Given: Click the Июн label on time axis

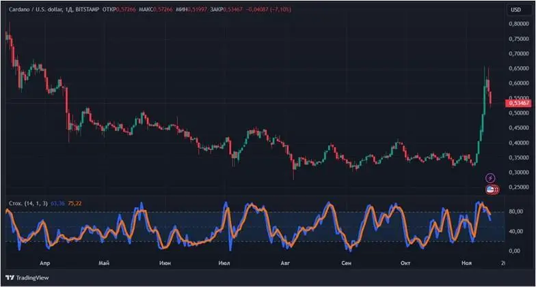Looking at the screenshot, I should tap(164, 262).
